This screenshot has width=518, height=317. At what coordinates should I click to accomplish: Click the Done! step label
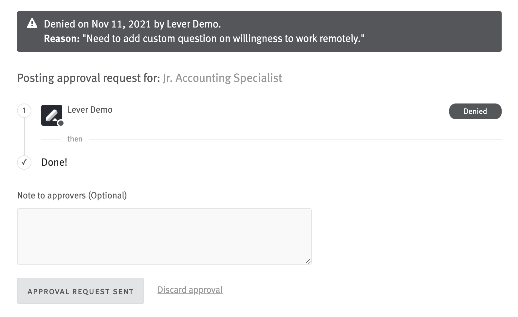[54, 162]
